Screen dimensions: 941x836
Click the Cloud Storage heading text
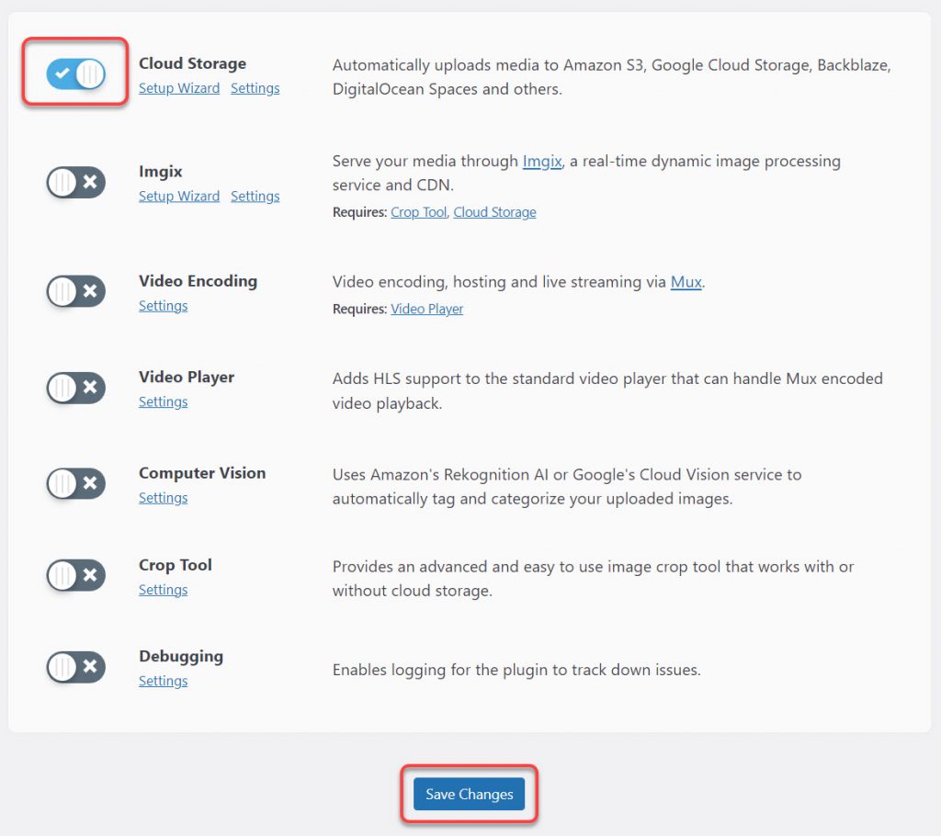[x=193, y=63]
